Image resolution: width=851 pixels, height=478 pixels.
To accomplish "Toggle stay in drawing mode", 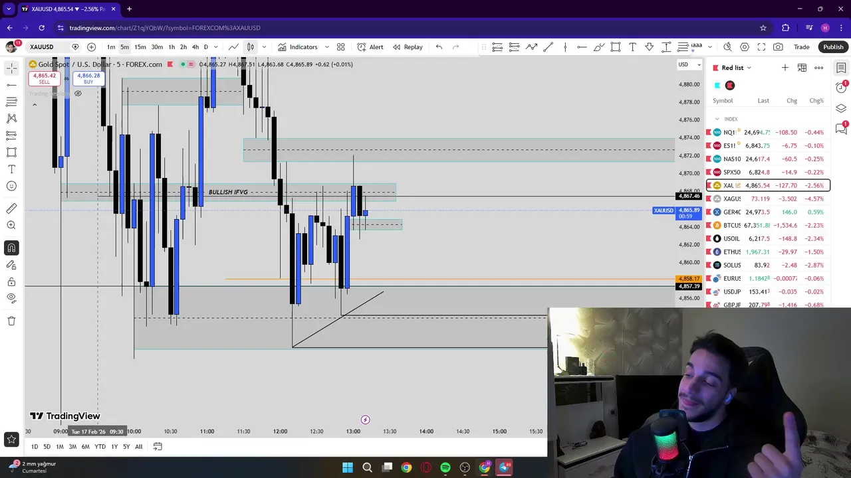I will tap(11, 265).
